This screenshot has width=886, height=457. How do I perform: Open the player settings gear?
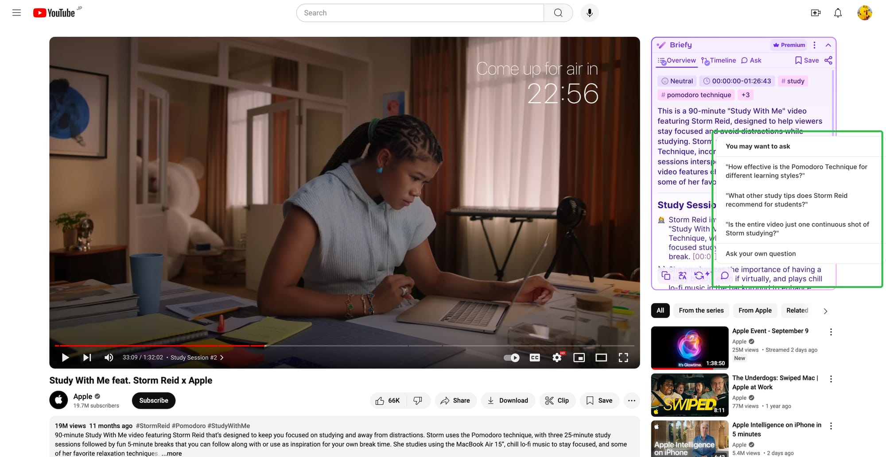tap(557, 357)
